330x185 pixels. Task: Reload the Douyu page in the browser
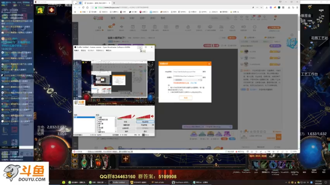pos(83,7)
